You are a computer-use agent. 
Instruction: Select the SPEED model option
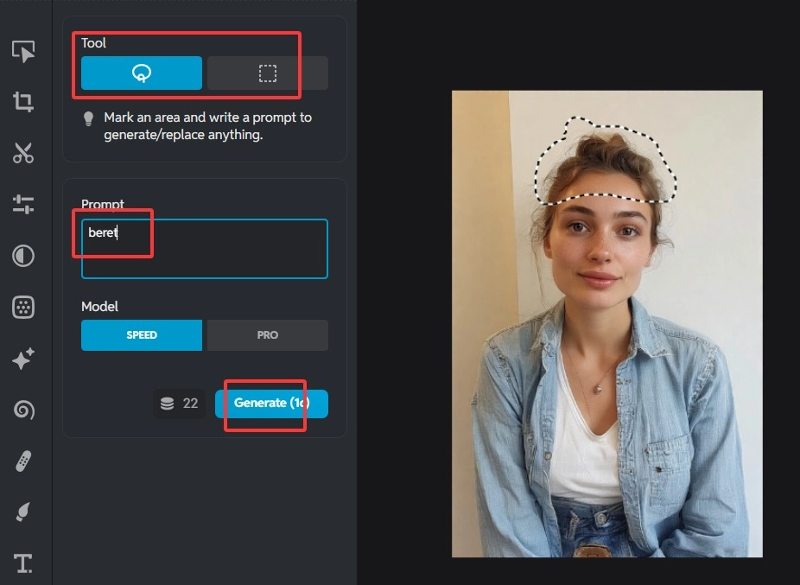(141, 334)
